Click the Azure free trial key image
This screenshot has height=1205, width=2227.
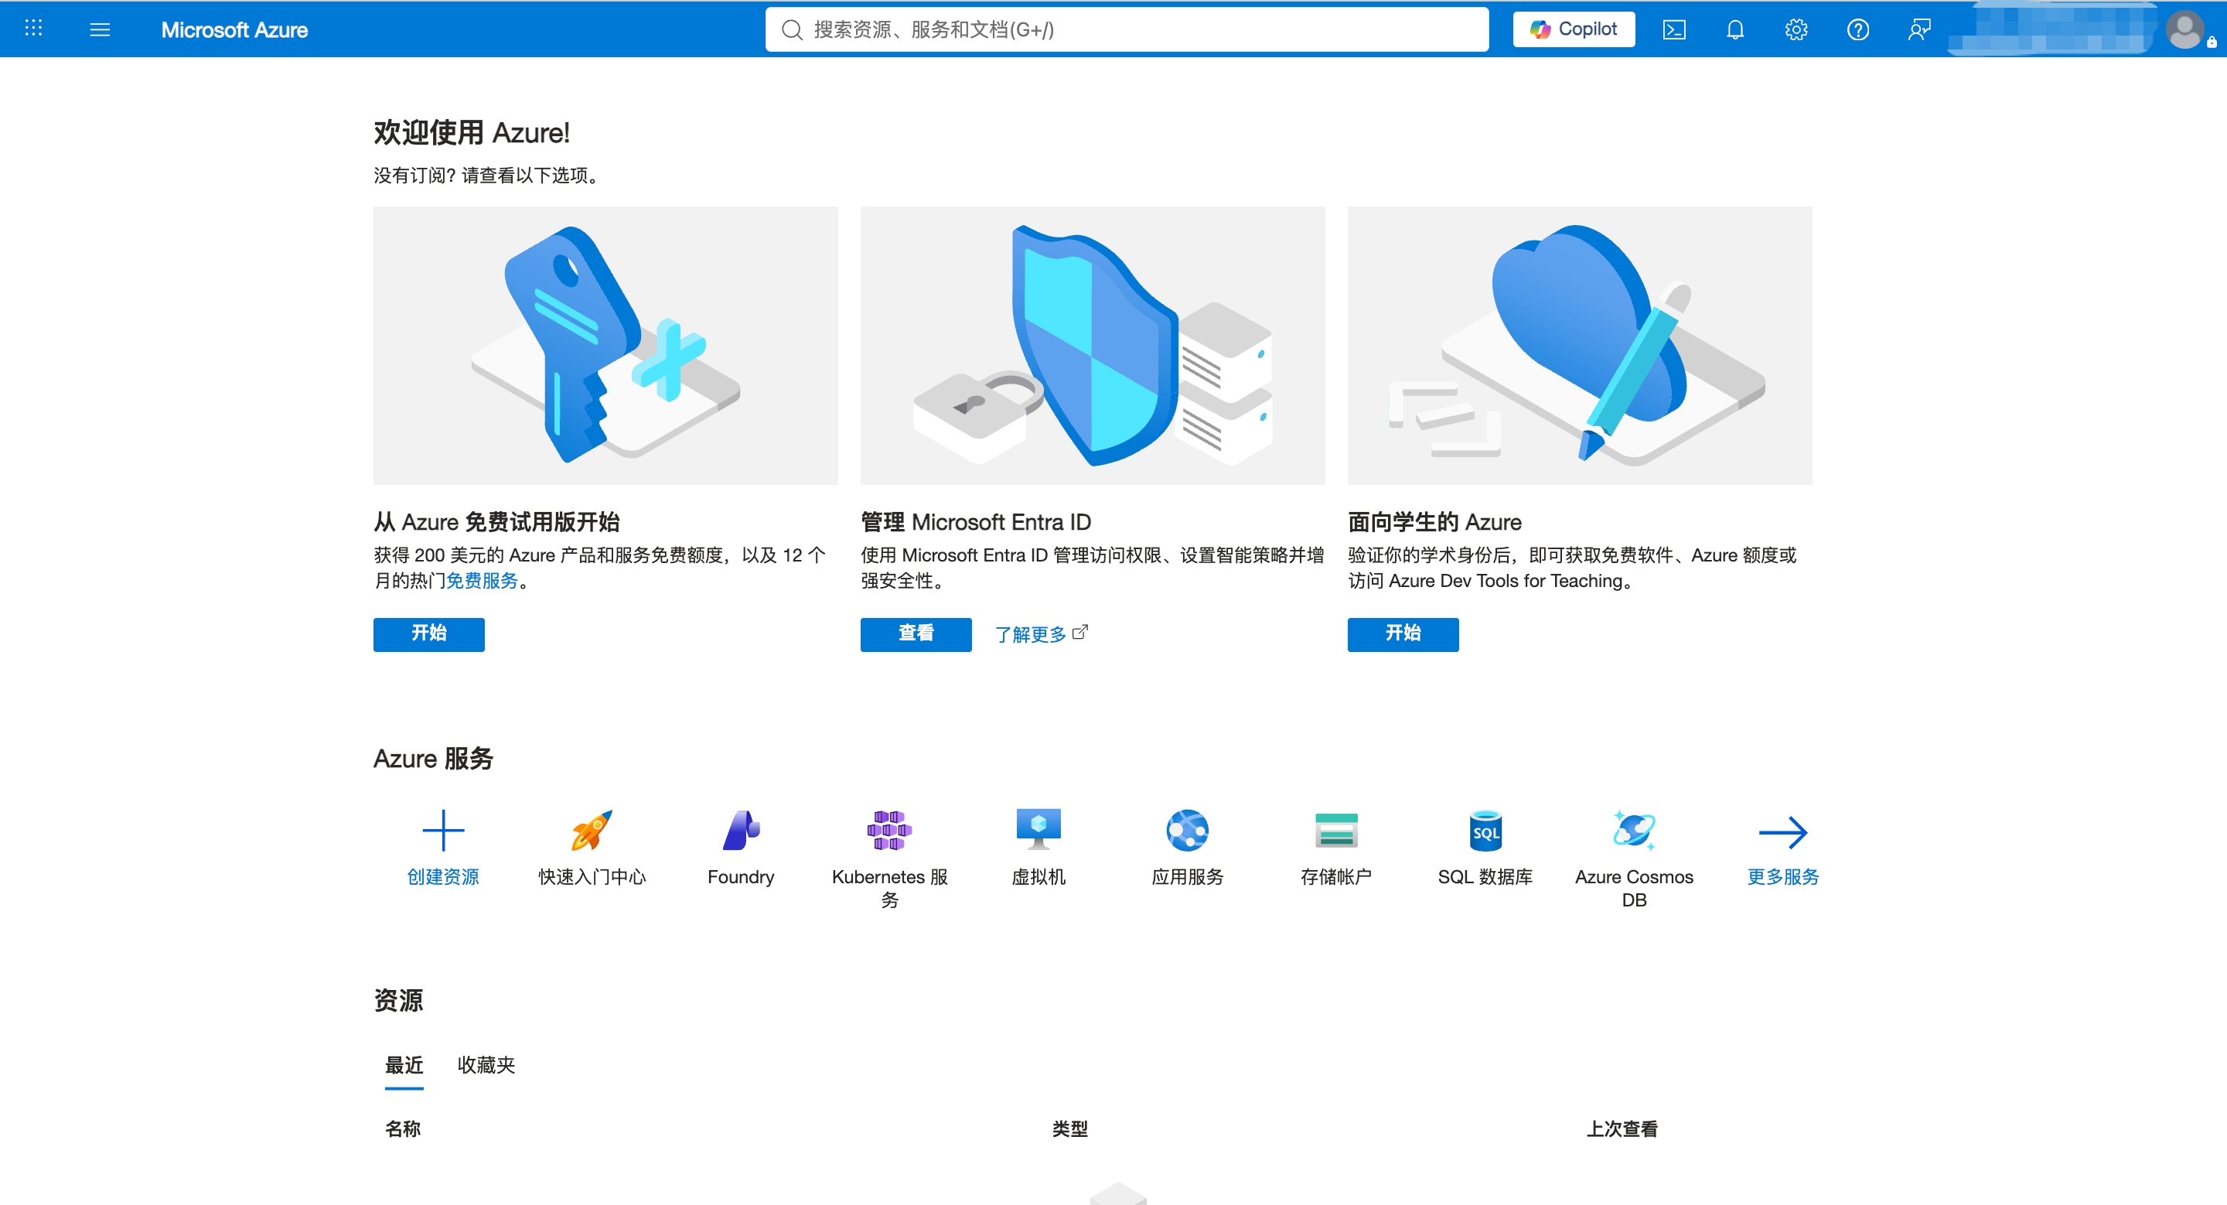[605, 345]
